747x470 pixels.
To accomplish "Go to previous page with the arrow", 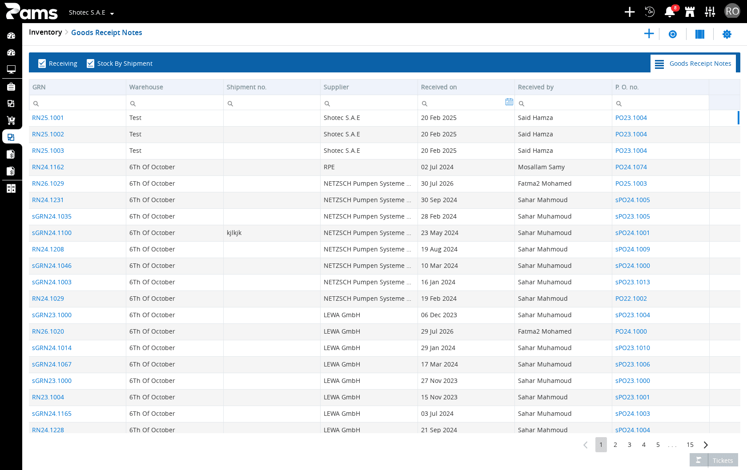I will 586,445.
